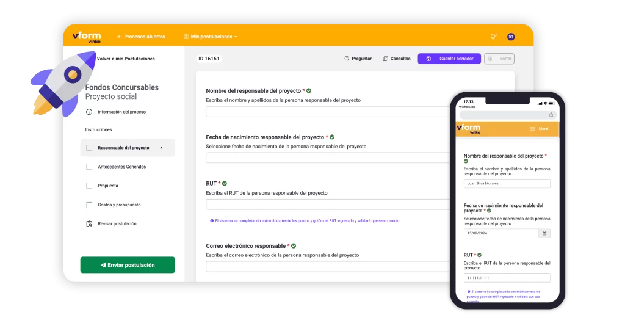Click the green check beside Correo electrónico label

tap(294, 246)
